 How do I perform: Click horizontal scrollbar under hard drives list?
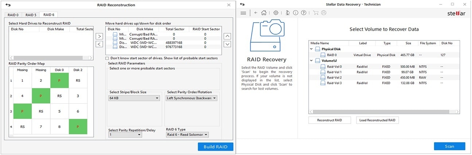coord(51,58)
